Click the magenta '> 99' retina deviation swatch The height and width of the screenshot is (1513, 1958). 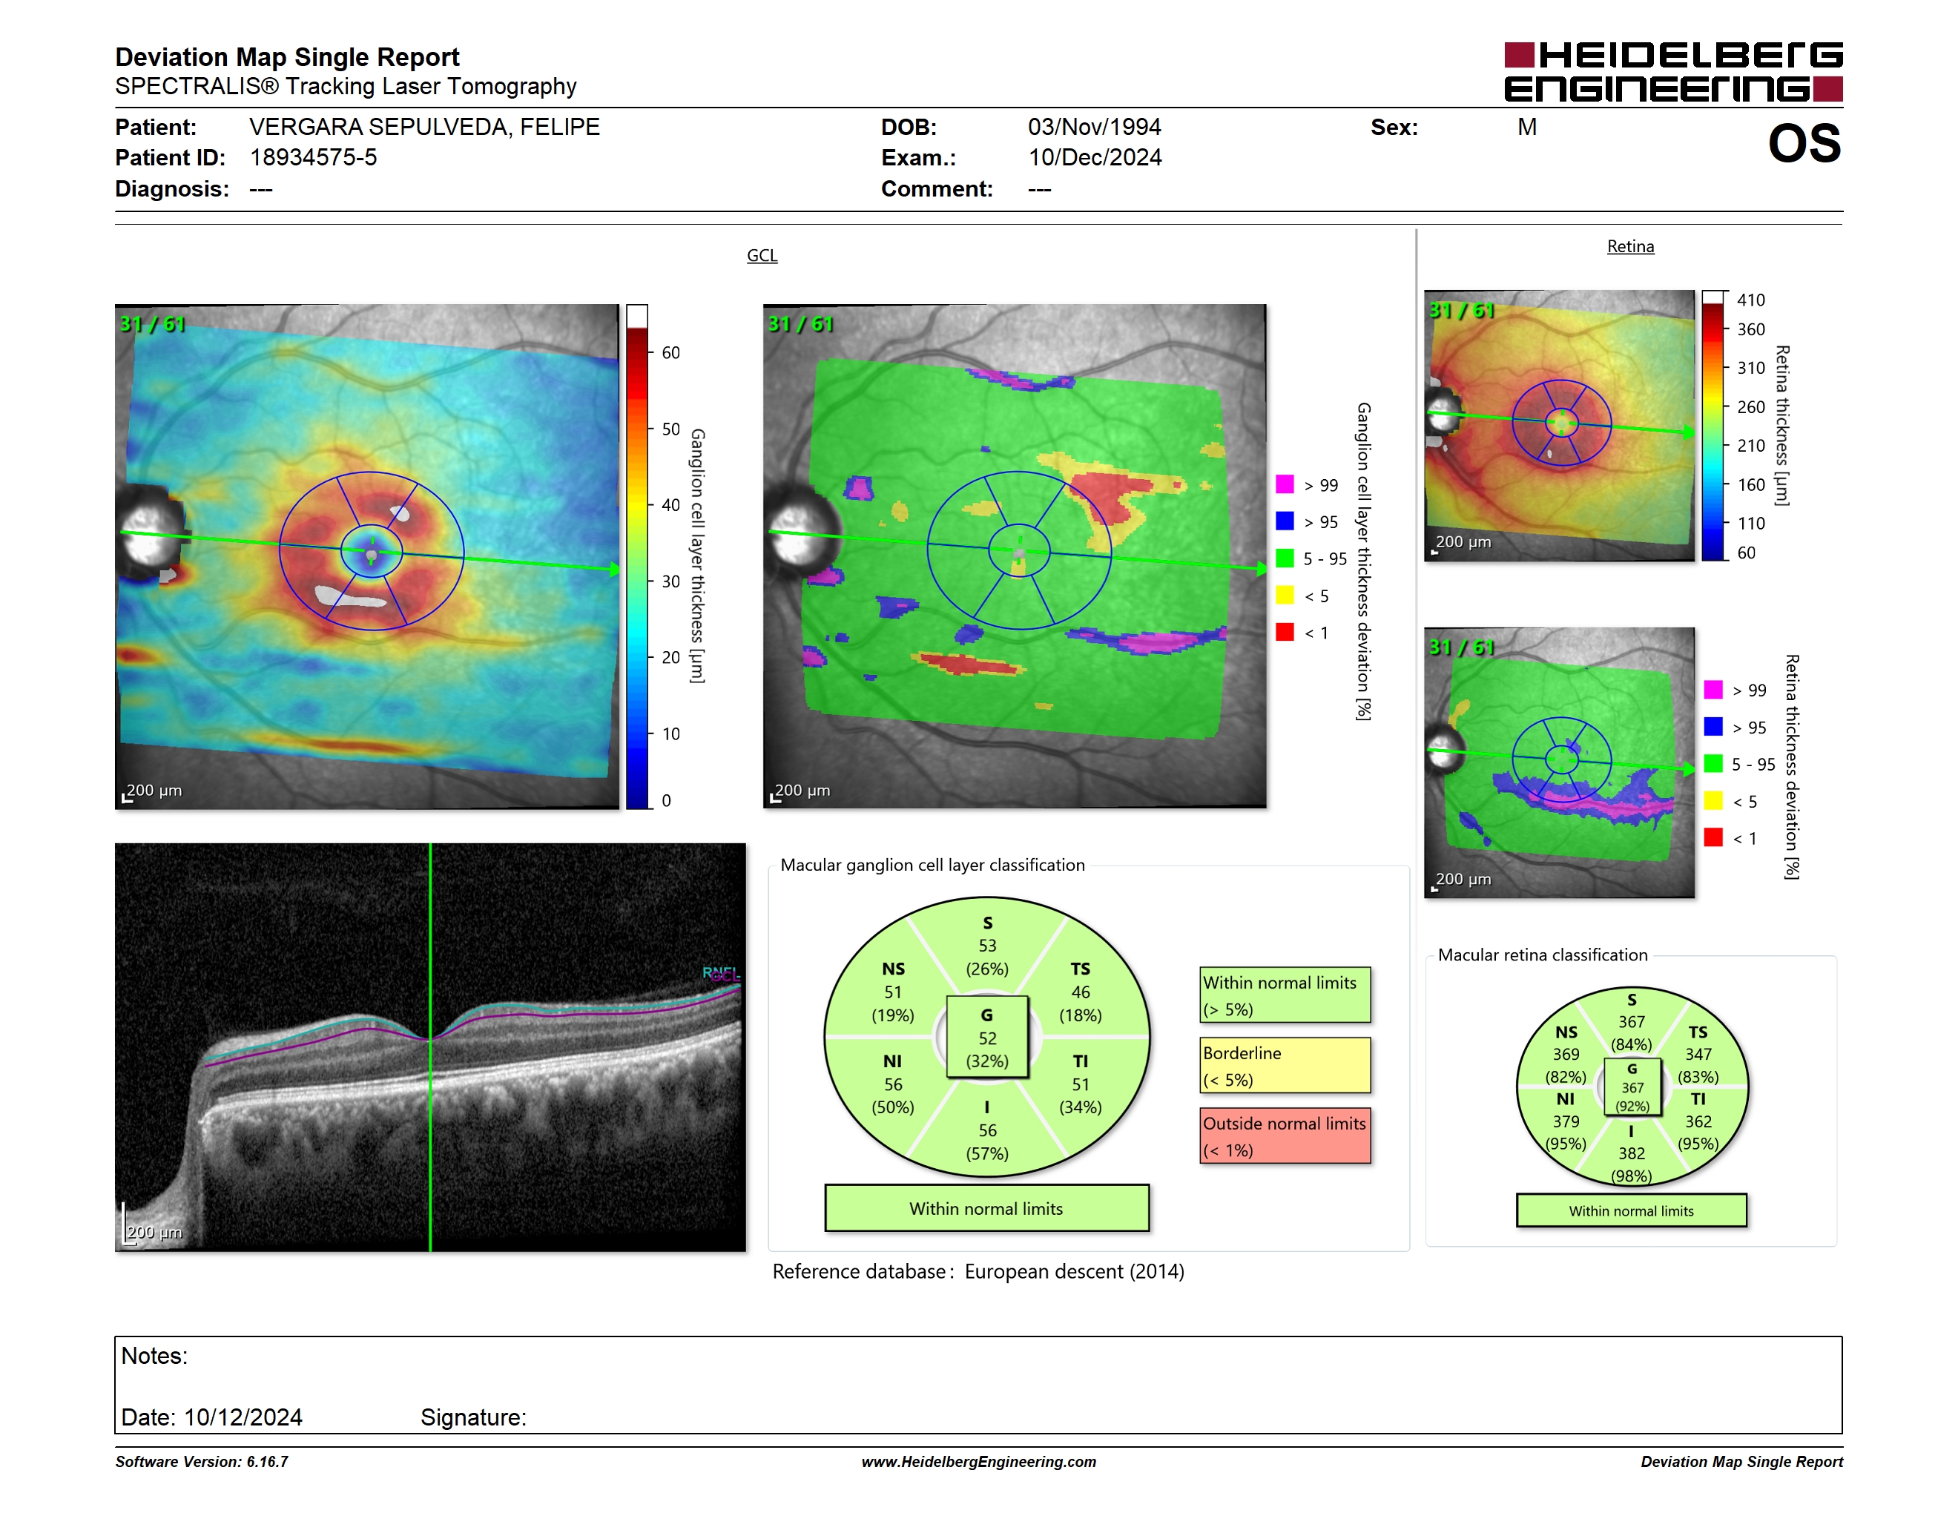click(x=1713, y=690)
